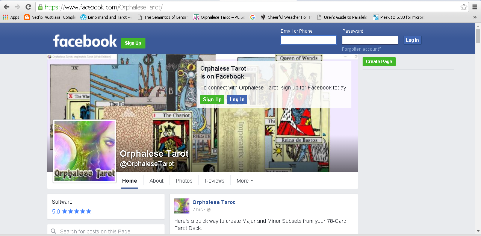Open the Photos tab
The height and width of the screenshot is (236, 481).
pos(184,181)
